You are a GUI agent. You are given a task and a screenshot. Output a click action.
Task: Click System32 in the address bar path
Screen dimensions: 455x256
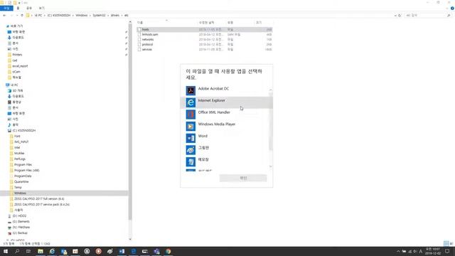(99, 16)
